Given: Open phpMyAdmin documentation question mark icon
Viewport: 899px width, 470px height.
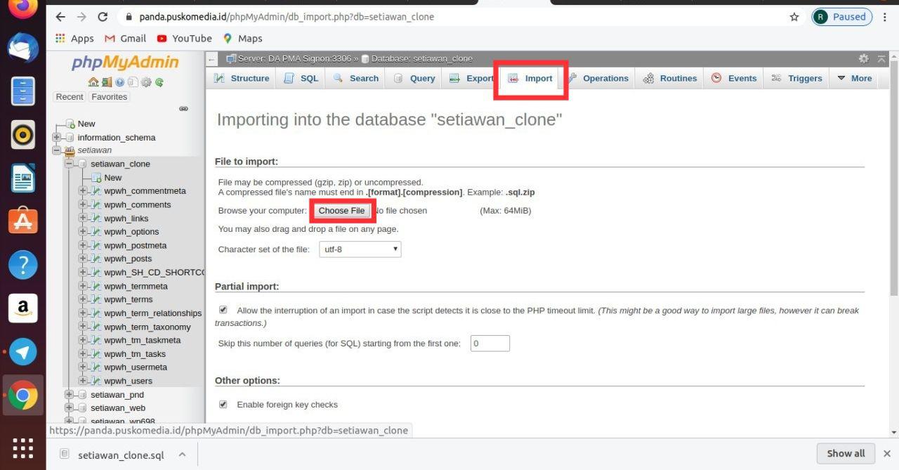Looking at the screenshot, I should 119,82.
